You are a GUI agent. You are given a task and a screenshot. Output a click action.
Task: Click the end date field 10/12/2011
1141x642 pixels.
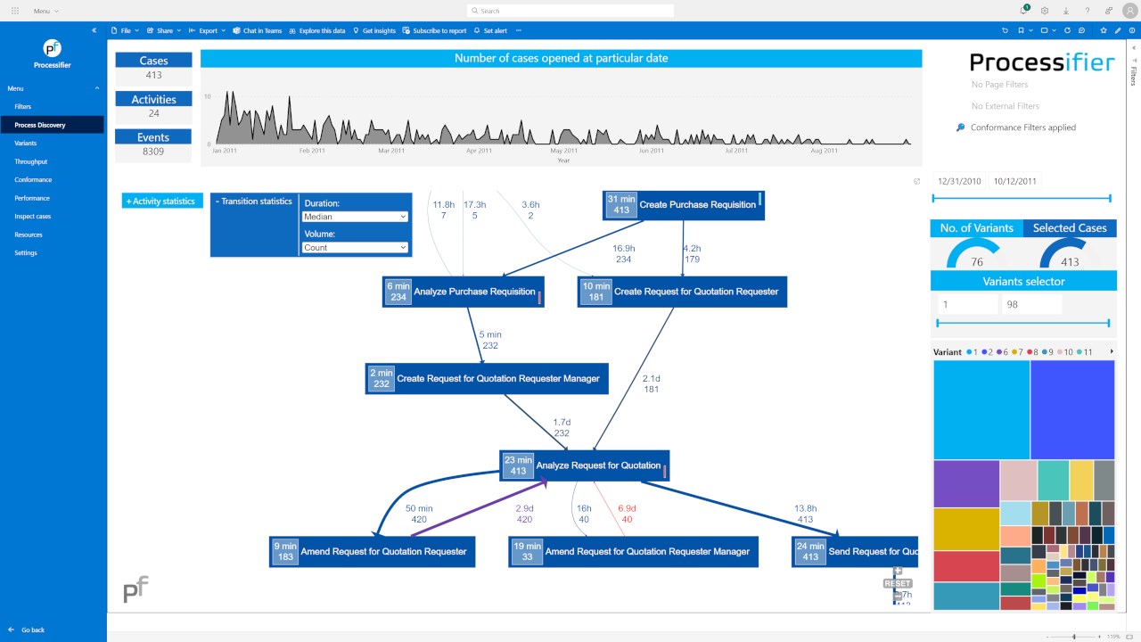pos(1014,181)
